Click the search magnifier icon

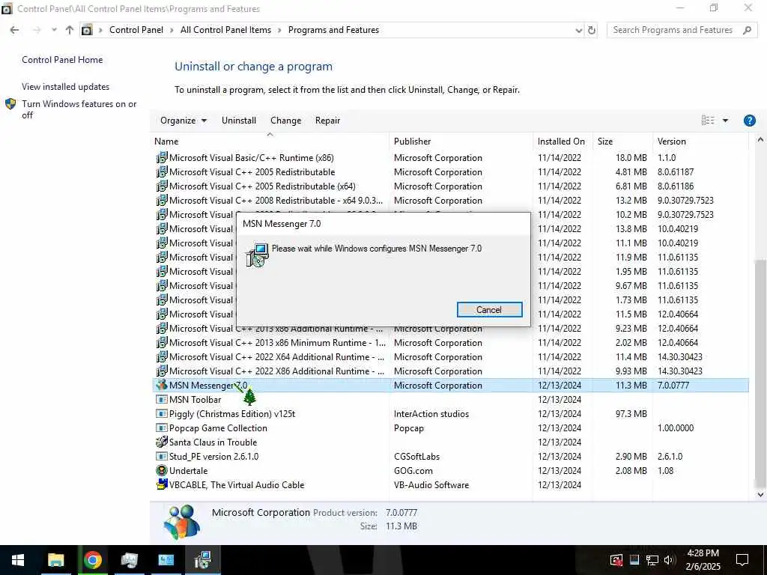click(x=747, y=30)
